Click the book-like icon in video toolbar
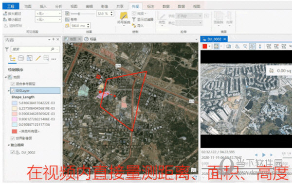The image size is (292, 184). coord(229,46)
